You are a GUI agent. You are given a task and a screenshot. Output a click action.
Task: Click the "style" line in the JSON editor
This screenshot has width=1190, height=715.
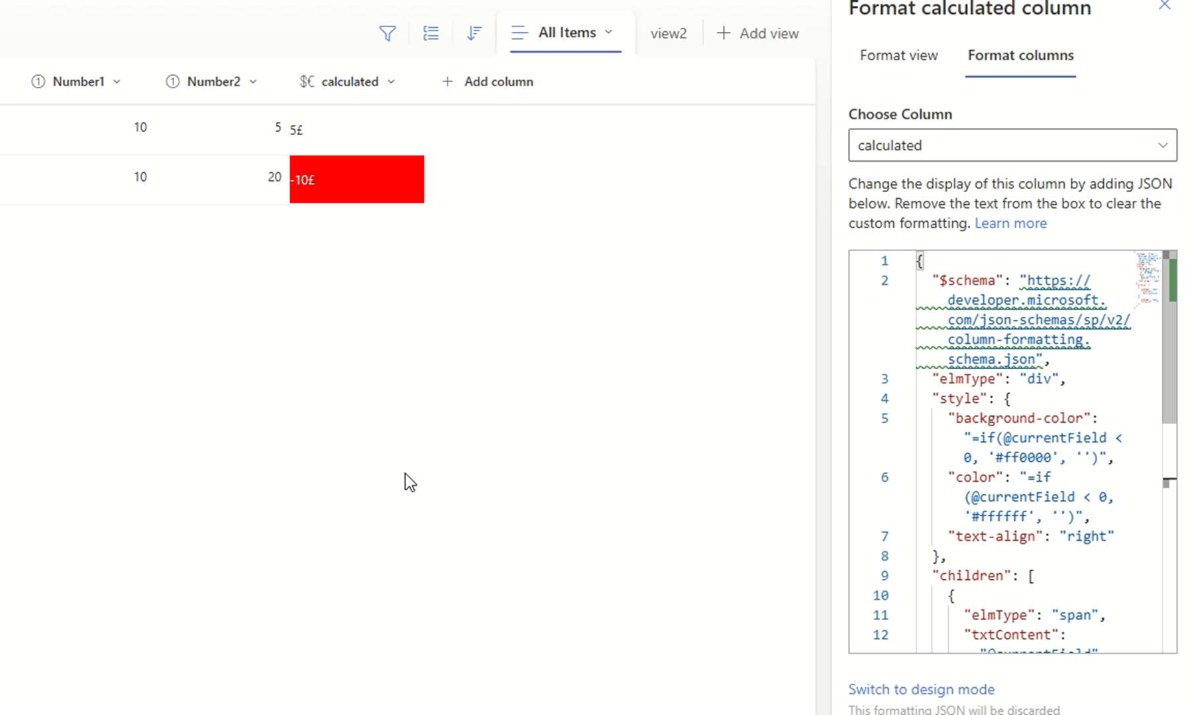(971, 399)
